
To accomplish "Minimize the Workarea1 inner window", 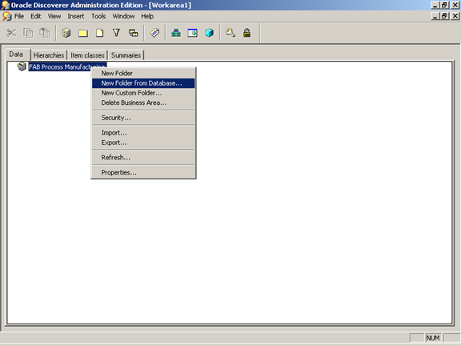I will [435, 16].
